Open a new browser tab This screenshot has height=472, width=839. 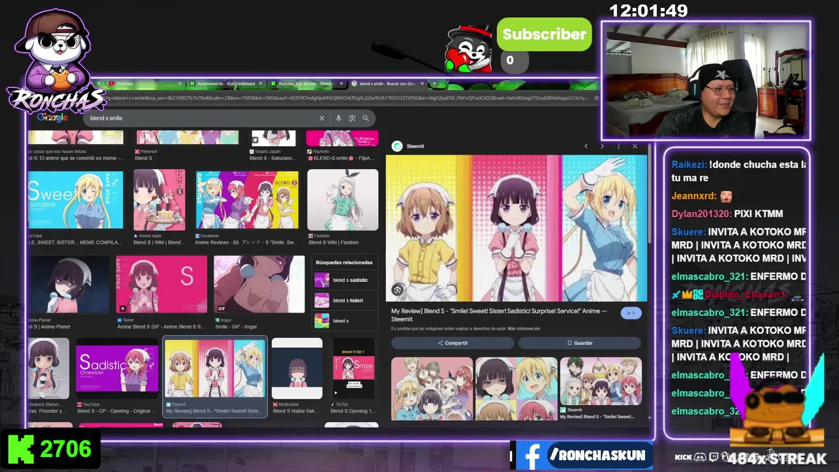pos(434,84)
